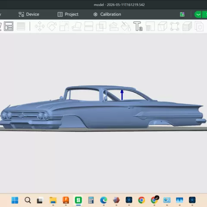Click the cube outline tool icon
Screen dimensions: 207x207
pyautogui.click(x=163, y=26)
